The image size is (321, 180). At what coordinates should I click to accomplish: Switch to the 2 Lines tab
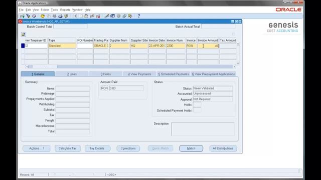(x=72, y=74)
